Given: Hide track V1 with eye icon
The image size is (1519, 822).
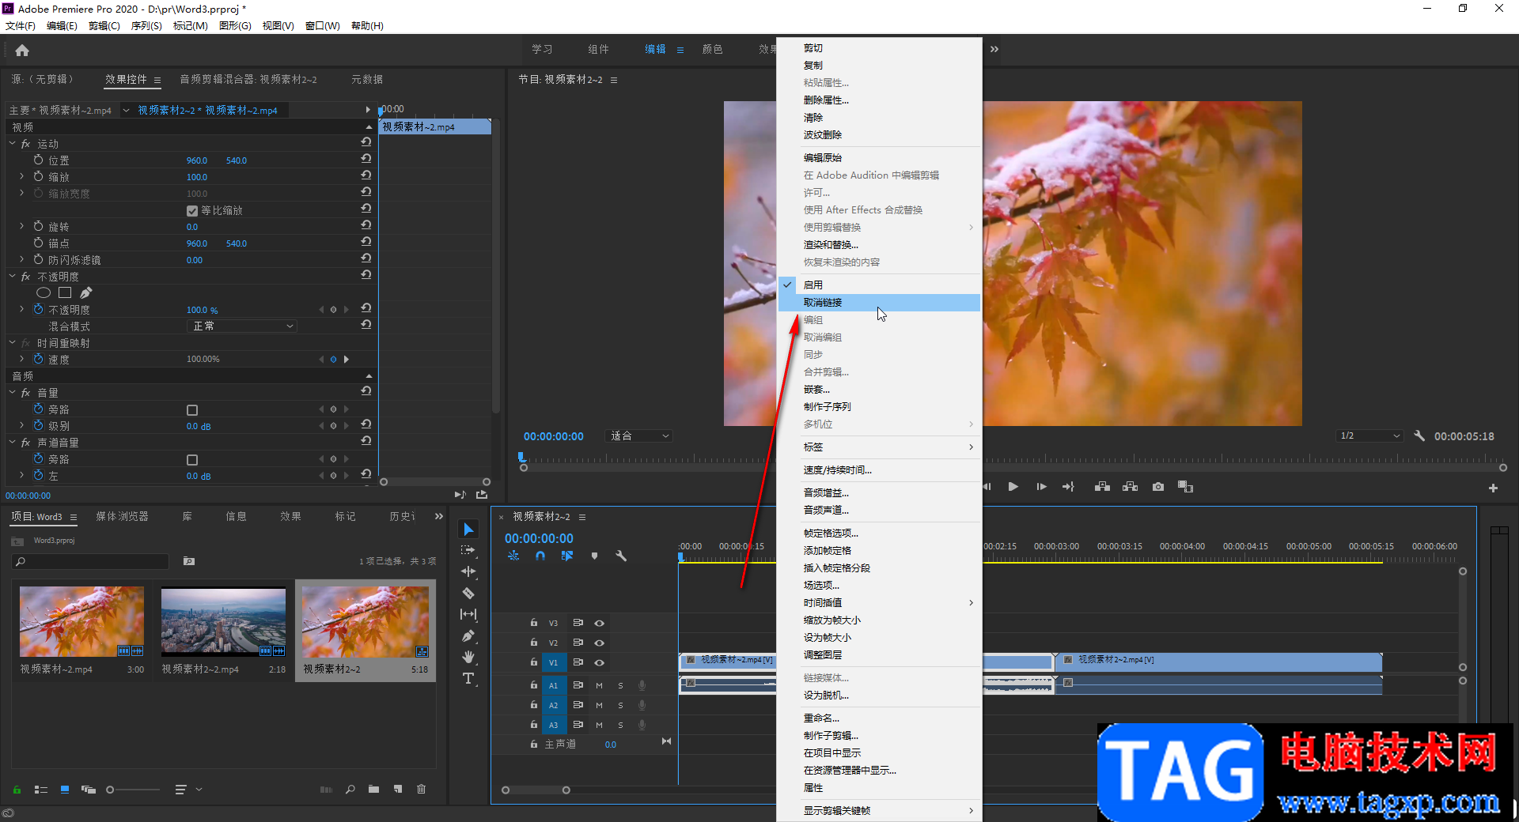Looking at the screenshot, I should (x=599, y=662).
